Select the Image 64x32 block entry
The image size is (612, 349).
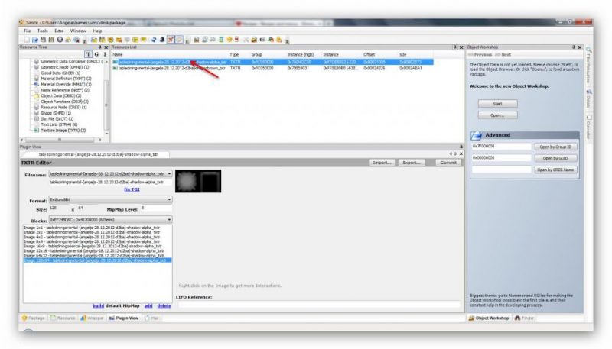click(x=92, y=255)
